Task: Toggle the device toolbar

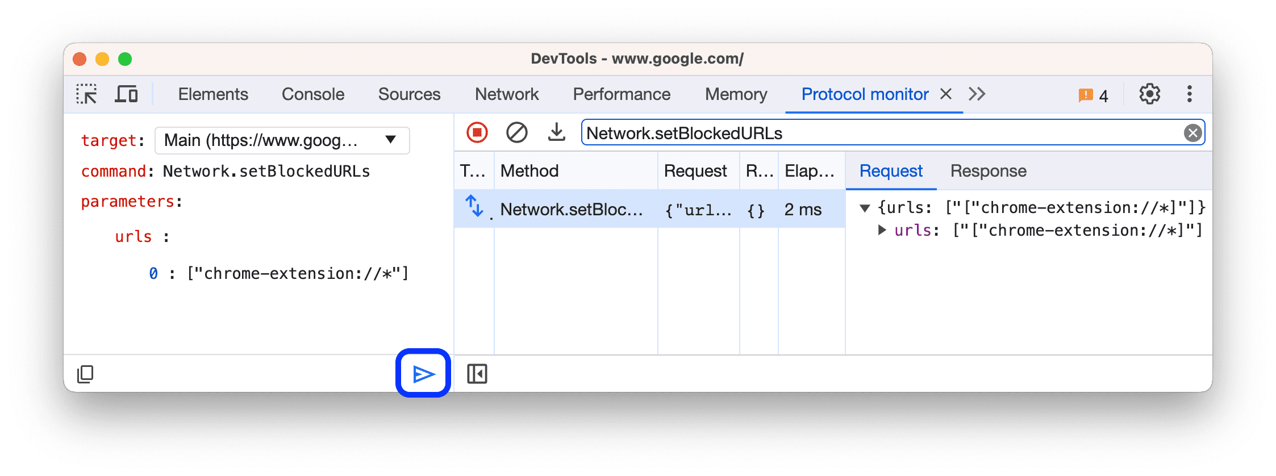Action: coord(126,94)
